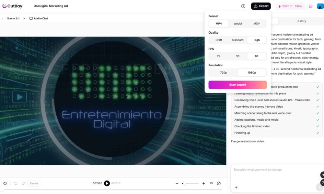Screen dimensions: 324x194
Task: Click the Scene 1/6 indicator
Action: 13,18
